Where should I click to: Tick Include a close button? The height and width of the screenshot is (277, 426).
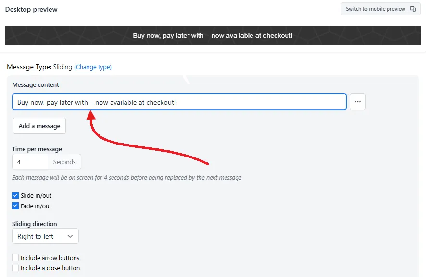point(15,268)
